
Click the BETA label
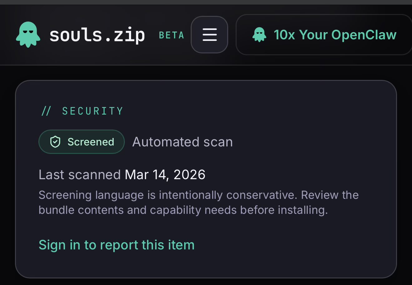(x=171, y=35)
